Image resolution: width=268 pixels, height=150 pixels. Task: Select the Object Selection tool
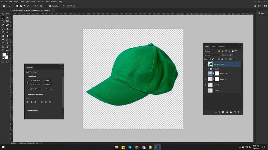click(x=7, y=18)
